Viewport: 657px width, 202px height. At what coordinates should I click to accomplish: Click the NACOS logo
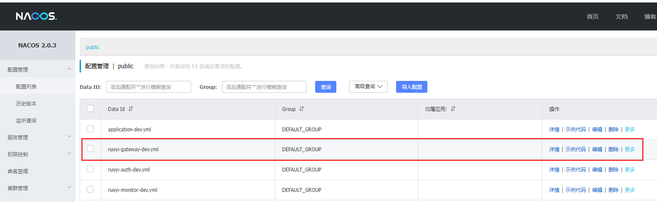[x=36, y=17]
